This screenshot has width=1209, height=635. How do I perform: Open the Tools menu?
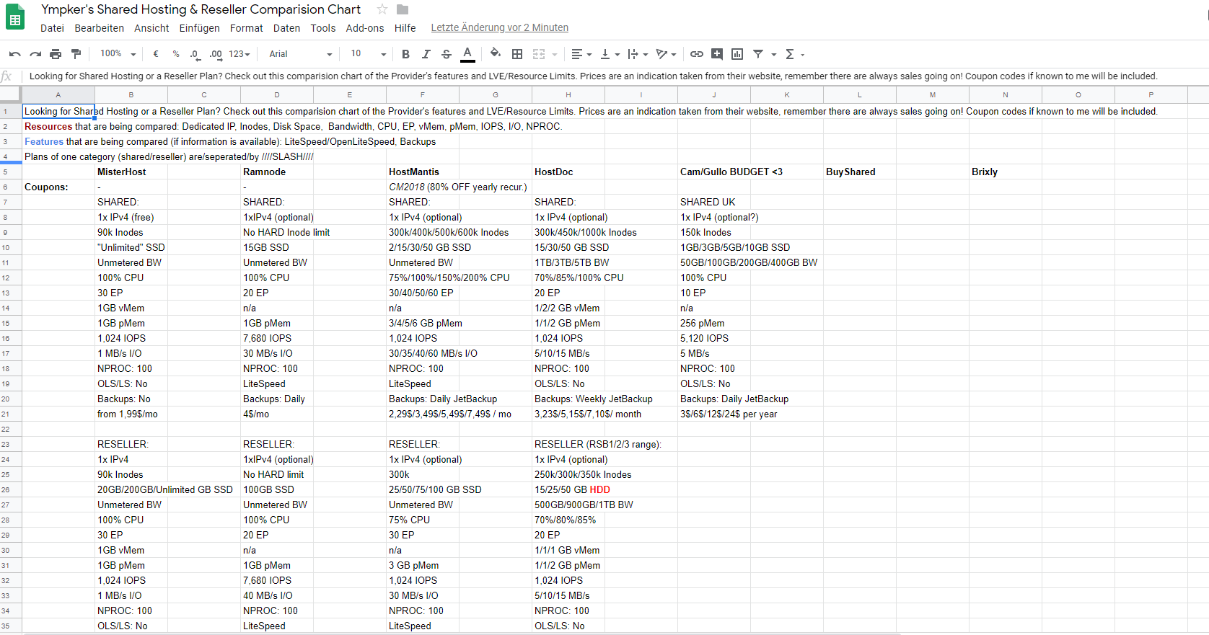323,28
